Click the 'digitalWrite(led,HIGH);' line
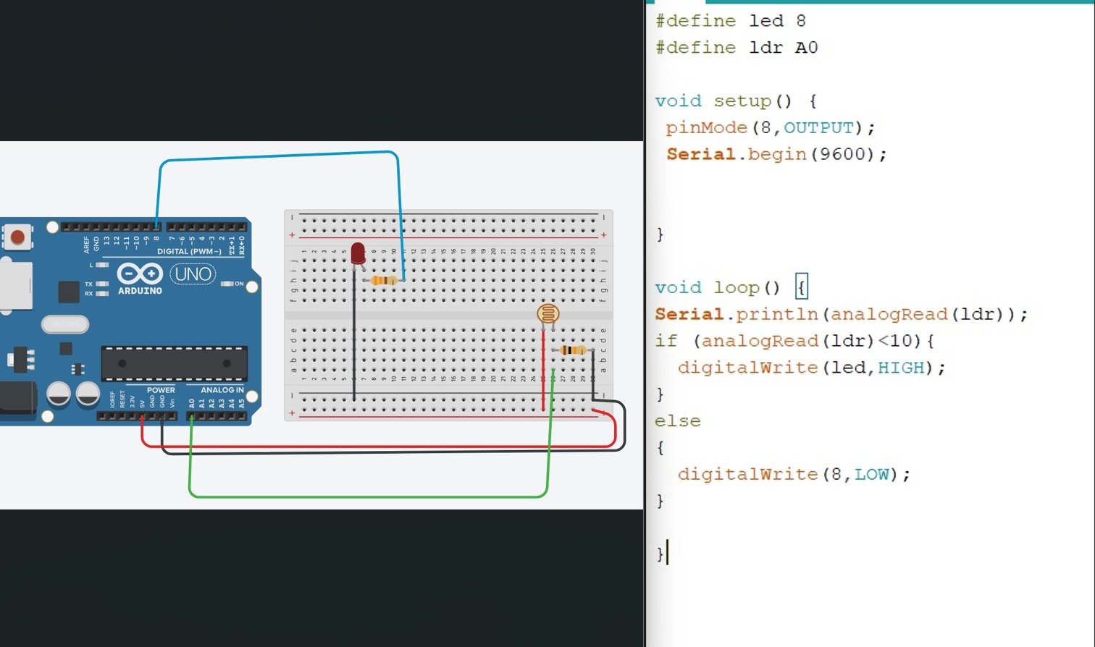This screenshot has width=1095, height=647. tap(811, 368)
